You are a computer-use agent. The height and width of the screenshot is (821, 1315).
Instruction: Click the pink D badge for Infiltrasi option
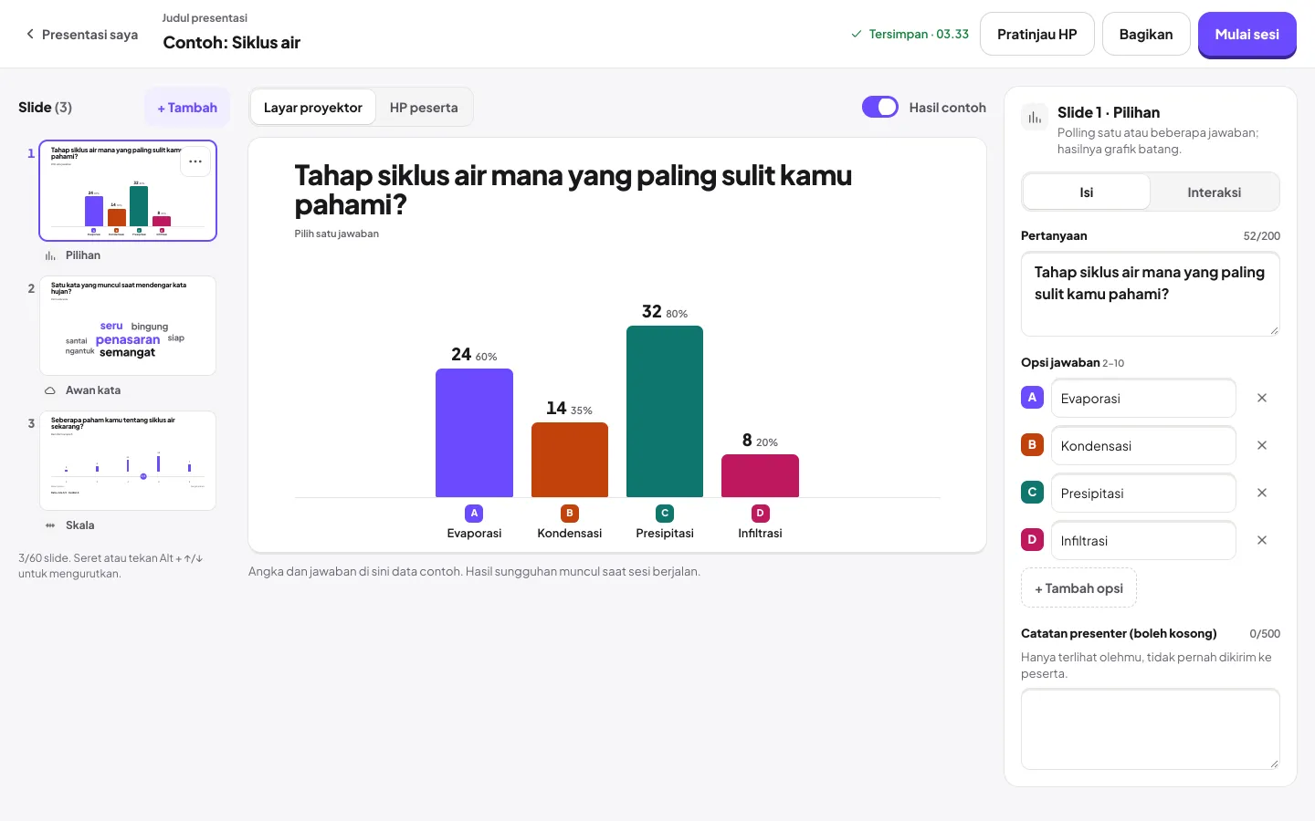click(1032, 540)
